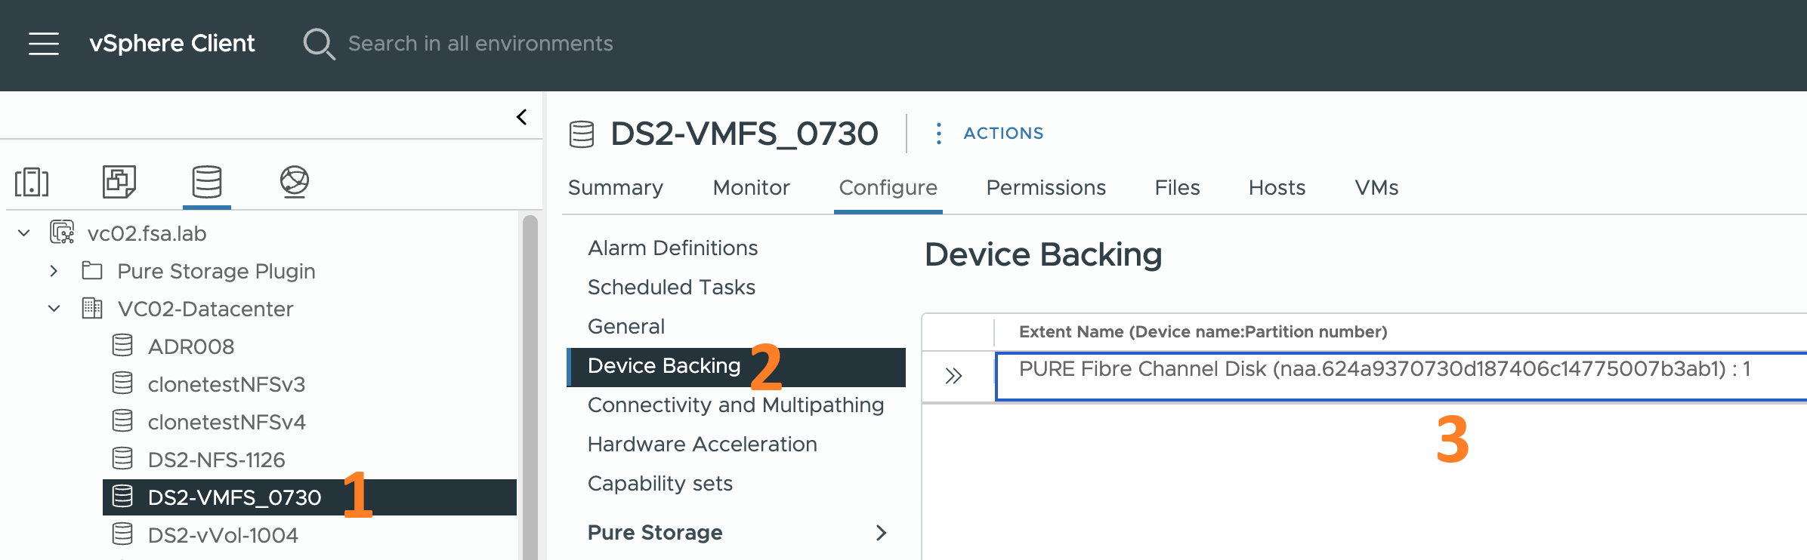Image resolution: width=1807 pixels, height=560 pixels.
Task: Collapse the left inventory panel with the chevron
Action: 520,116
